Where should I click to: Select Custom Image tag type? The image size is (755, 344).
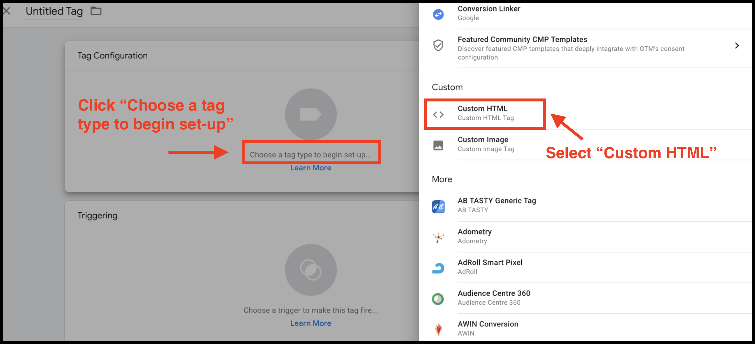(x=483, y=144)
